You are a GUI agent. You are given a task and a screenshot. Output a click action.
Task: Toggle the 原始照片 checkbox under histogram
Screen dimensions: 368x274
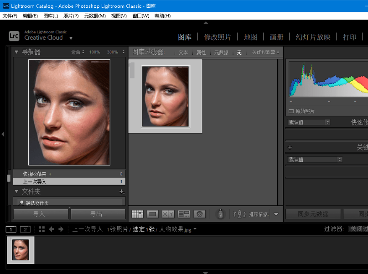[x=291, y=111]
